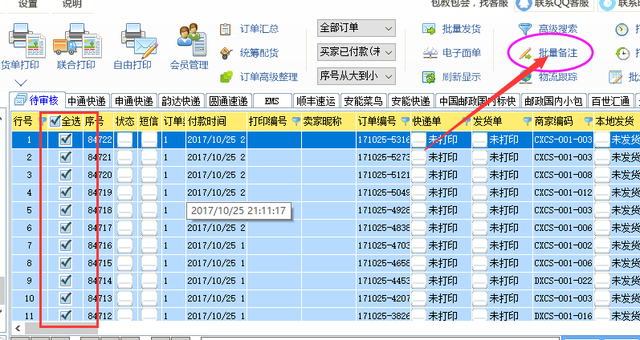Click 批量备注 batch remark tool
640x340 pixels.
[548, 53]
